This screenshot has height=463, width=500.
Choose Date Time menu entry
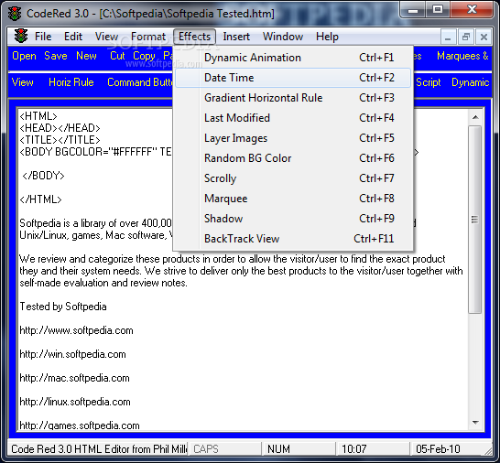tap(293, 78)
